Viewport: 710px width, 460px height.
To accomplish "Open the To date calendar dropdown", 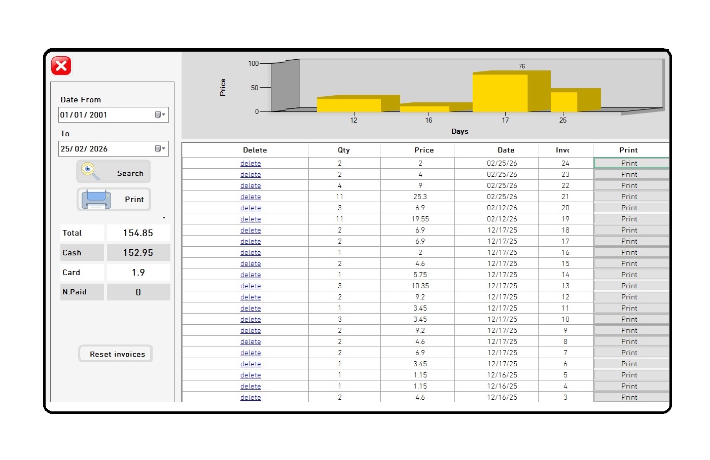I will tap(160, 149).
